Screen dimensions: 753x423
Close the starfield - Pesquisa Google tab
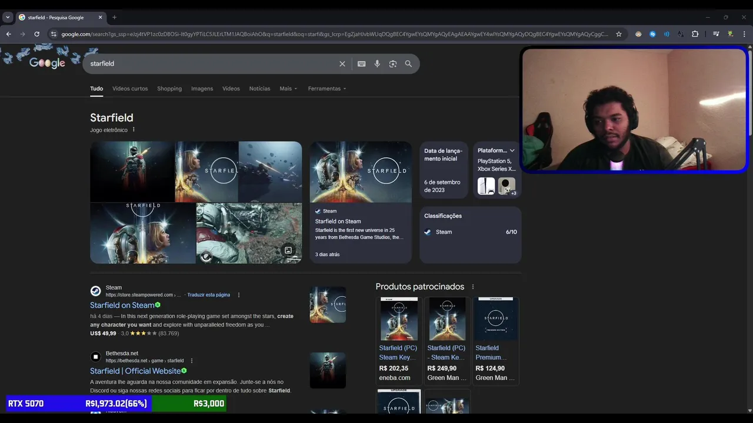(x=100, y=18)
